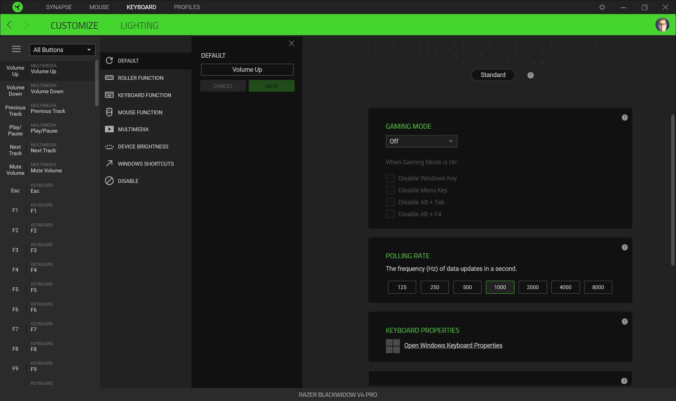Select 250 Hz polling rate
Screen dimensions: 676x401
tap(435, 287)
